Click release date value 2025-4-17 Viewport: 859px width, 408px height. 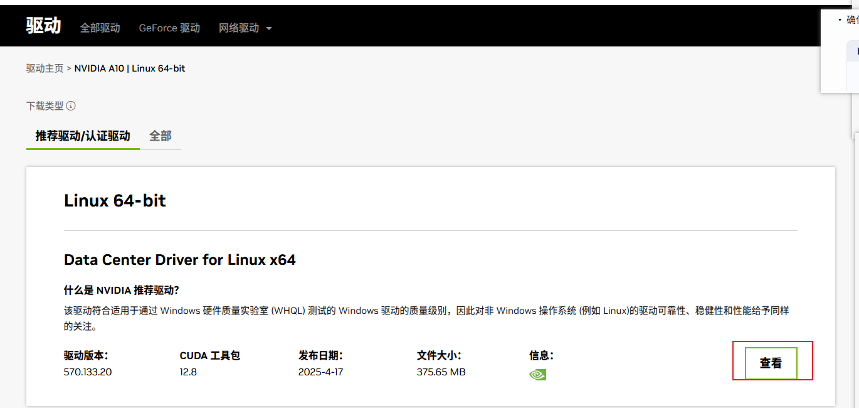tap(321, 372)
